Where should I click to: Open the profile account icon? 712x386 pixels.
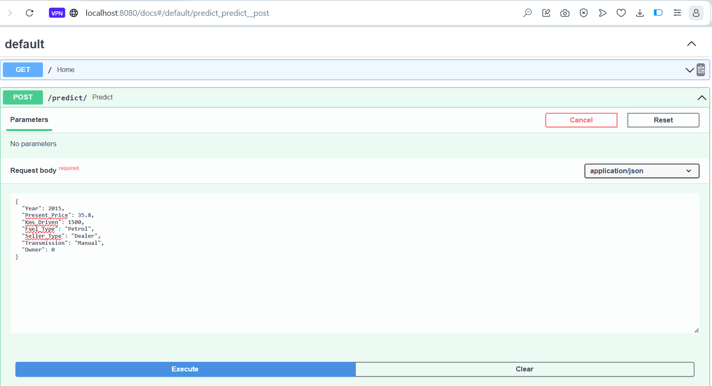(696, 13)
